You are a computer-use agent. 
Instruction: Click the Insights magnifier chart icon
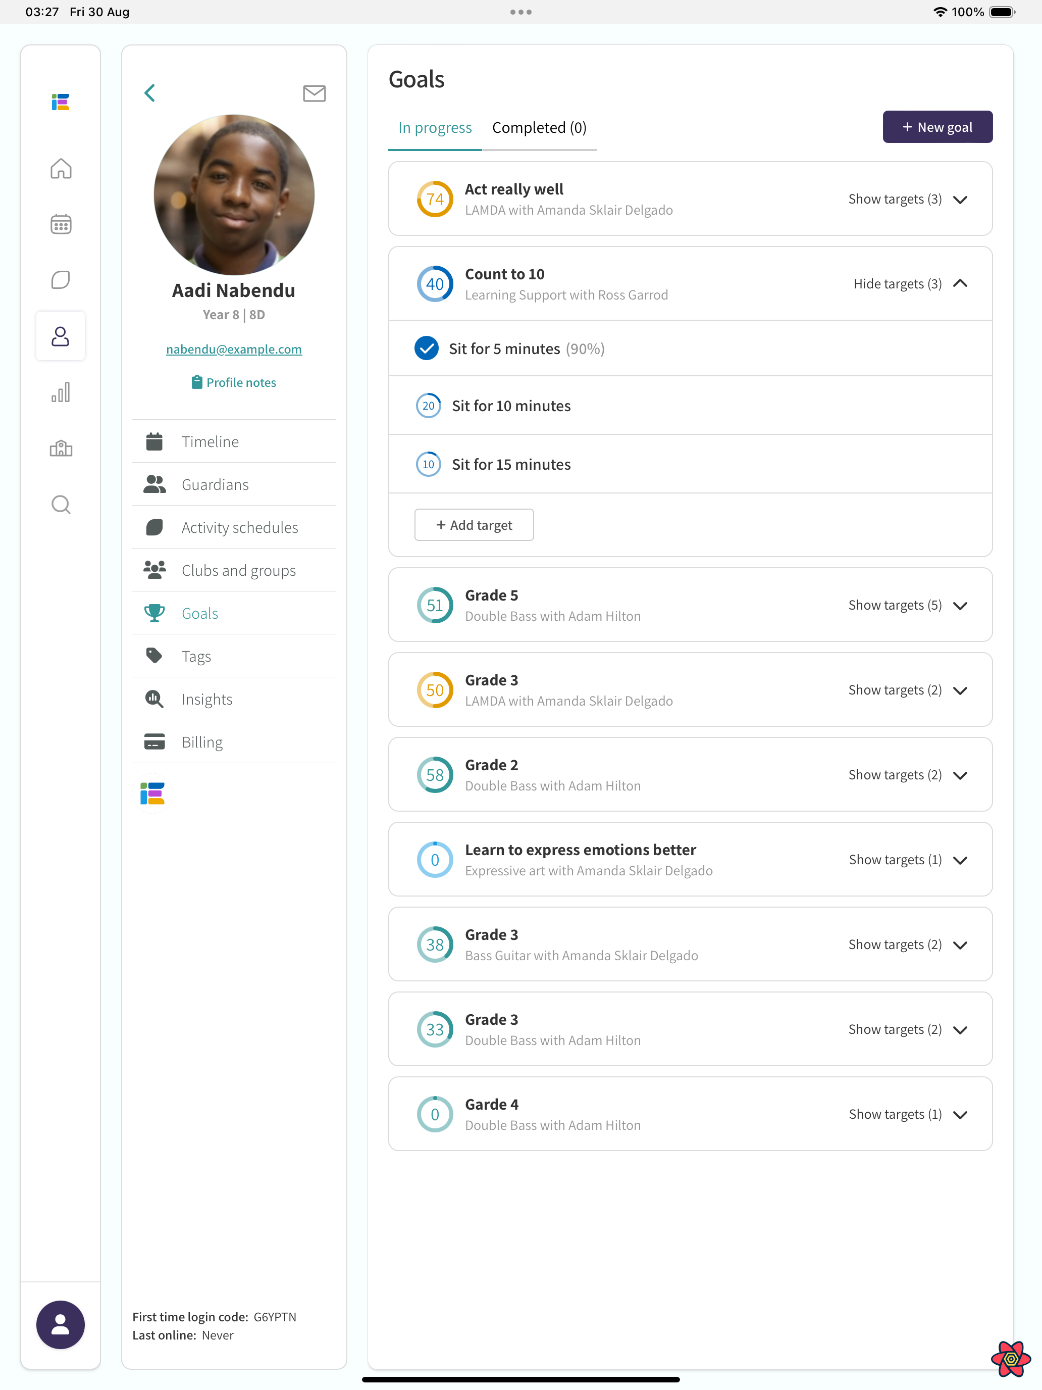[x=154, y=699]
